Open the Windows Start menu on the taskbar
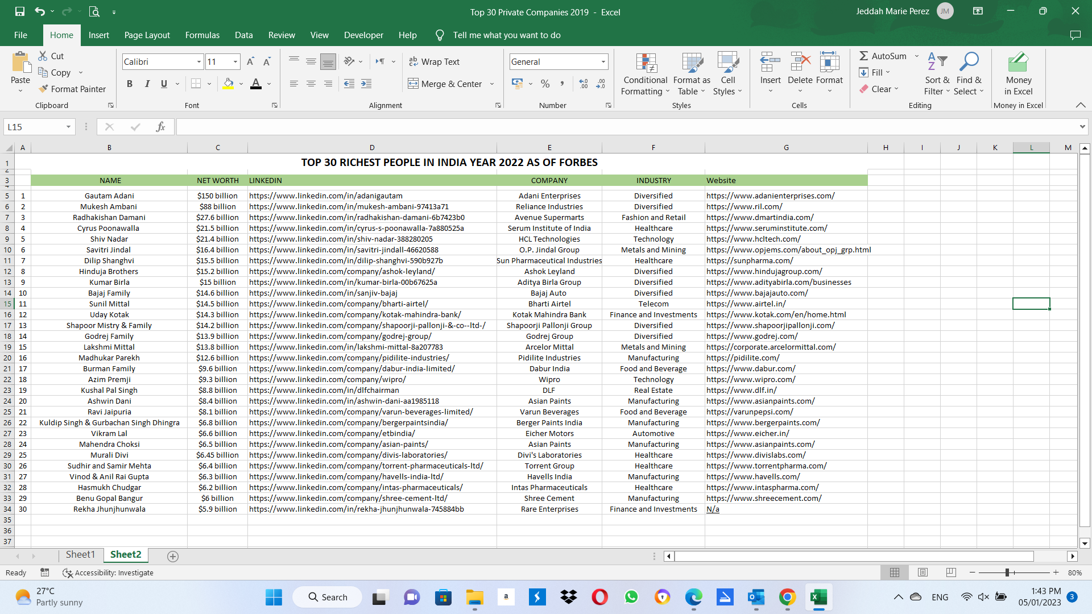The width and height of the screenshot is (1092, 614). click(274, 597)
